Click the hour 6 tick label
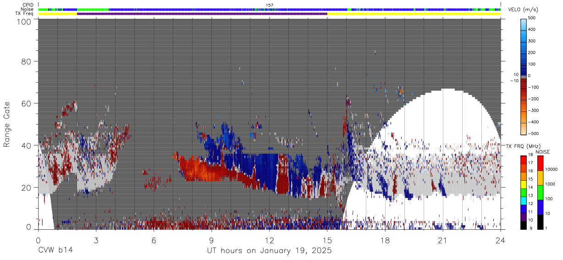The height and width of the screenshot is (260, 563). coord(154,240)
